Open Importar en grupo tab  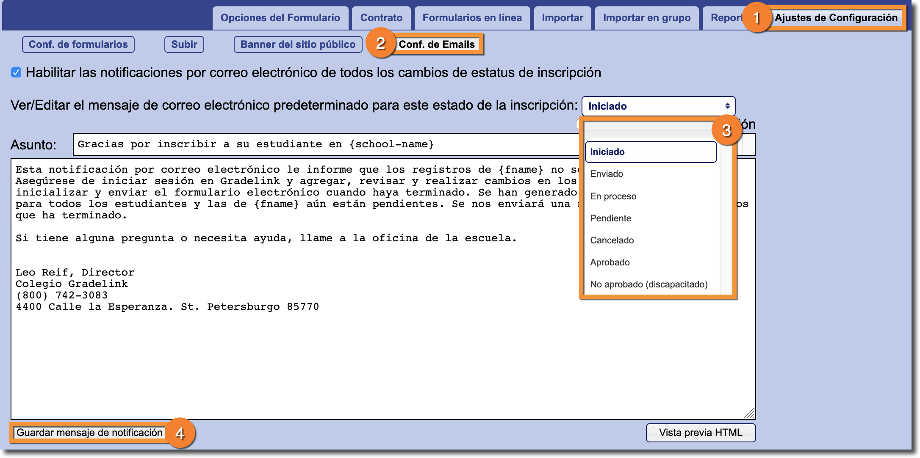pos(646,18)
